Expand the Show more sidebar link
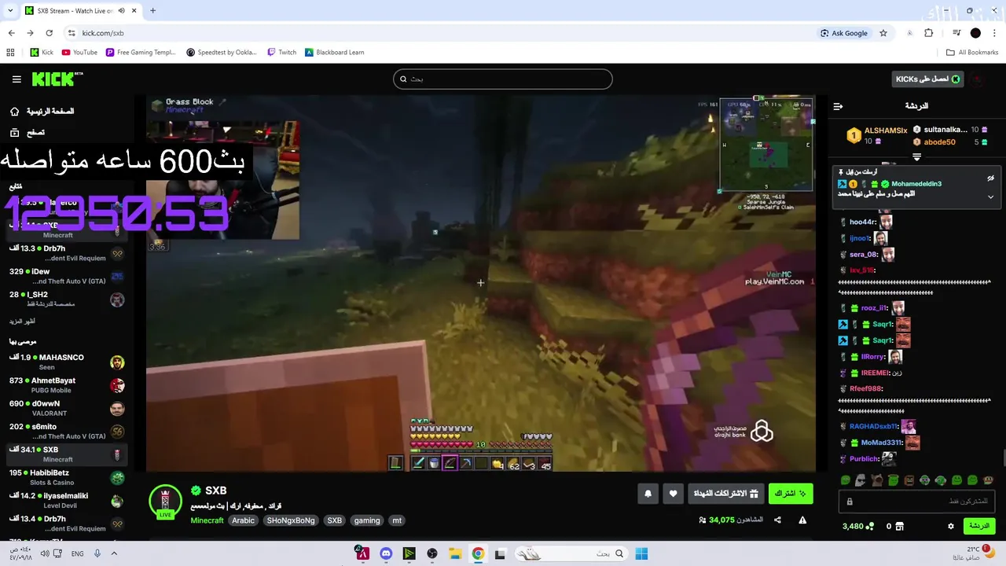This screenshot has width=1006, height=566. click(22, 322)
